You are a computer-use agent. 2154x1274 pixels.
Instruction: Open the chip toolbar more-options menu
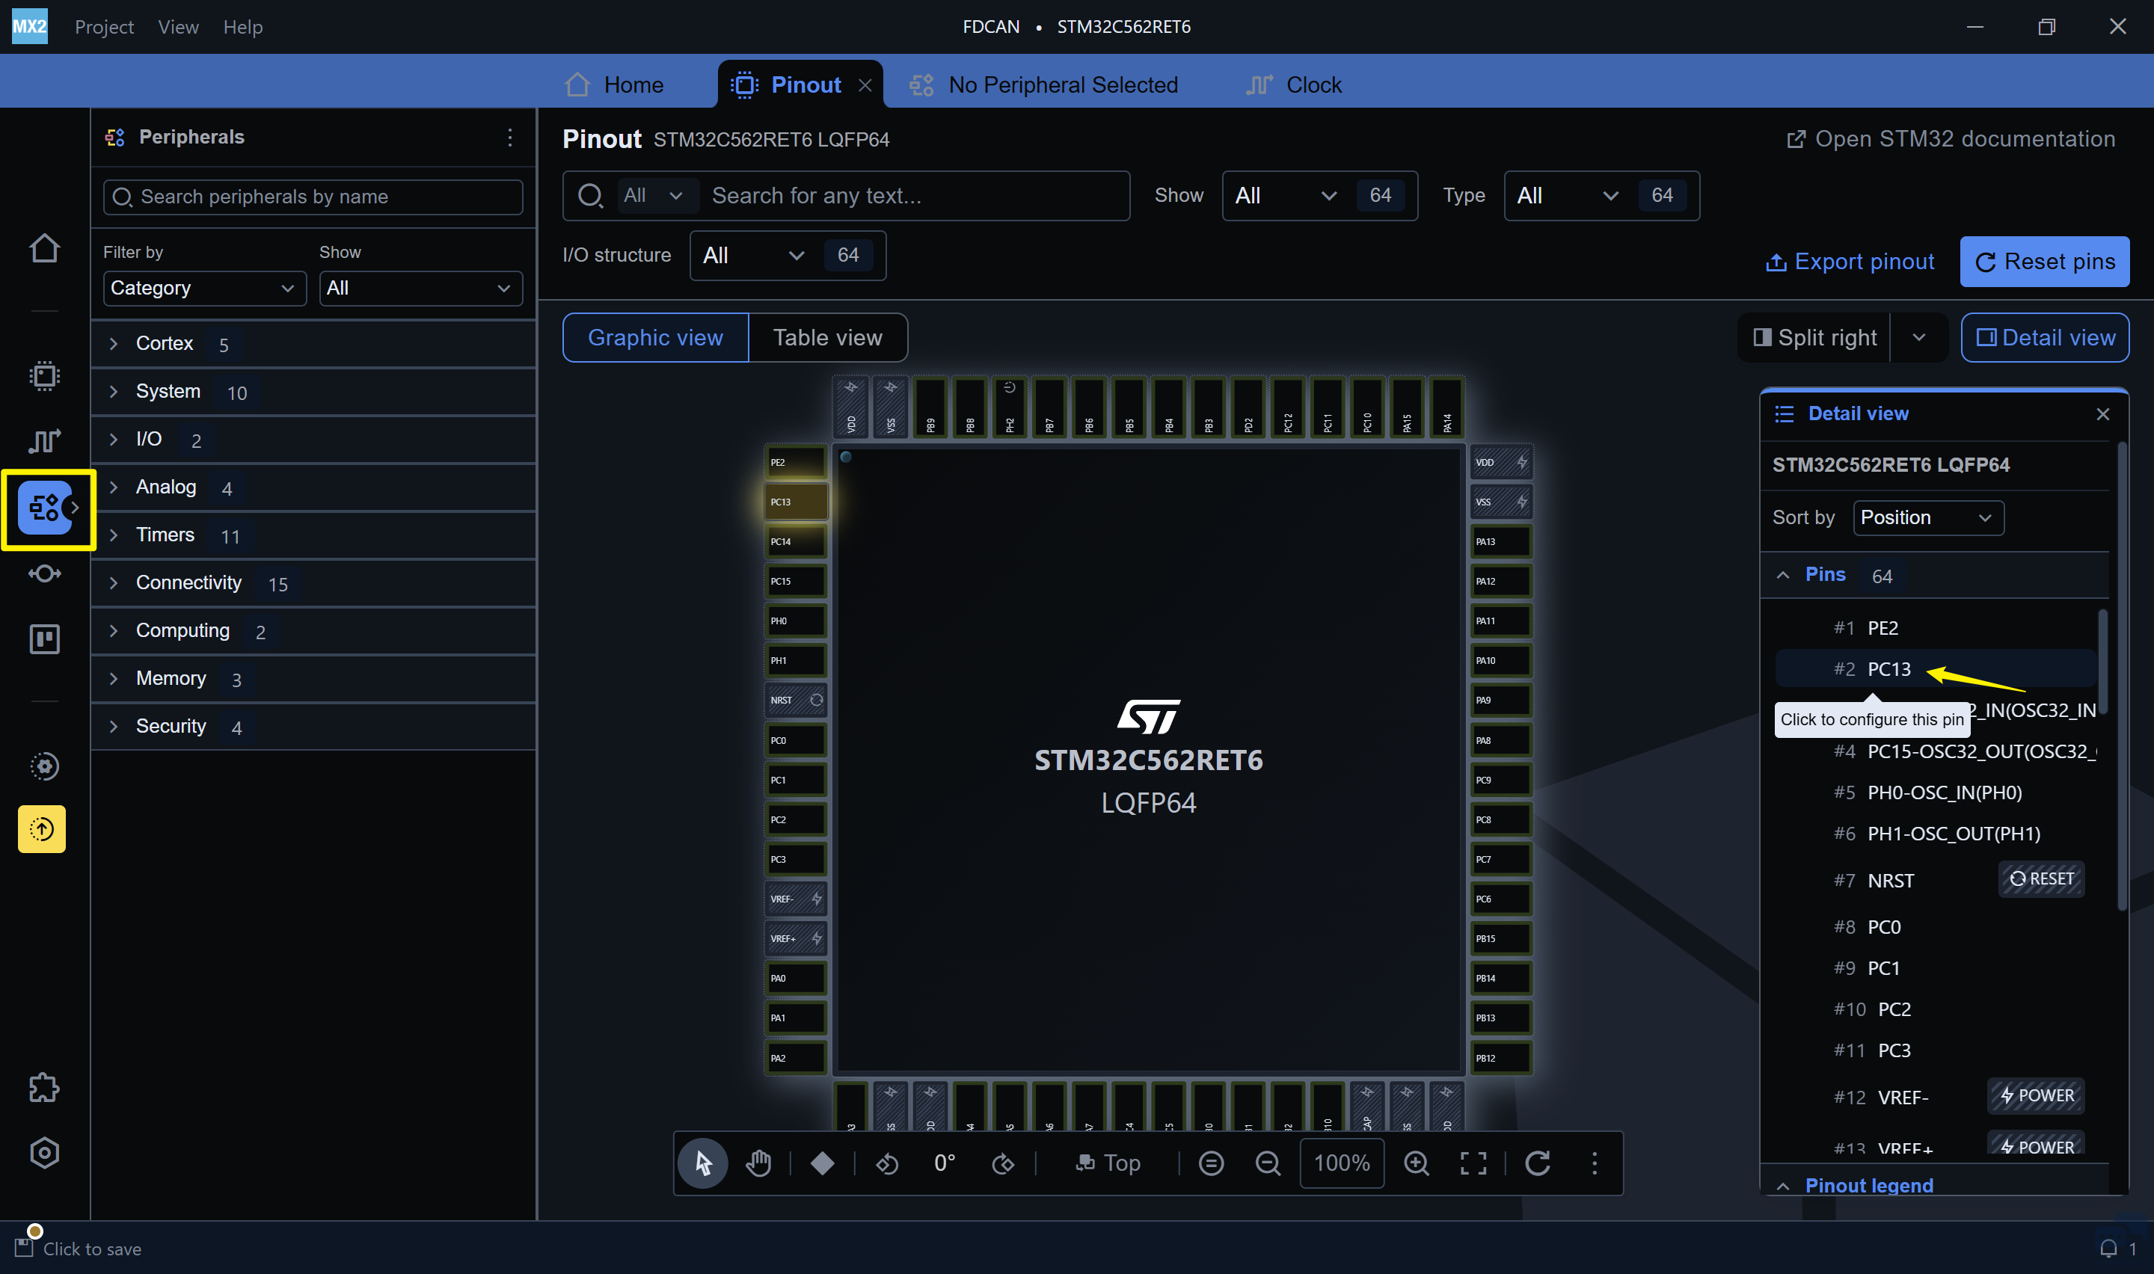1595,1163
